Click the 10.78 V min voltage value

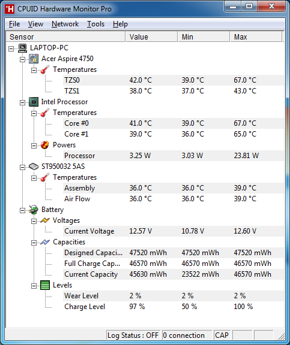(193, 231)
